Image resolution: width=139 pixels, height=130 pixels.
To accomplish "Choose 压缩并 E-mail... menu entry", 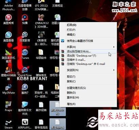I will click(x=88, y=60).
